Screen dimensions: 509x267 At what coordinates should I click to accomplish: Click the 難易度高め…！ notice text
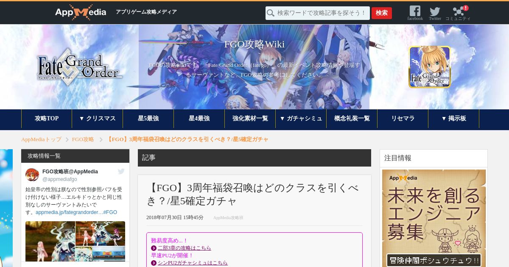tap(170, 241)
